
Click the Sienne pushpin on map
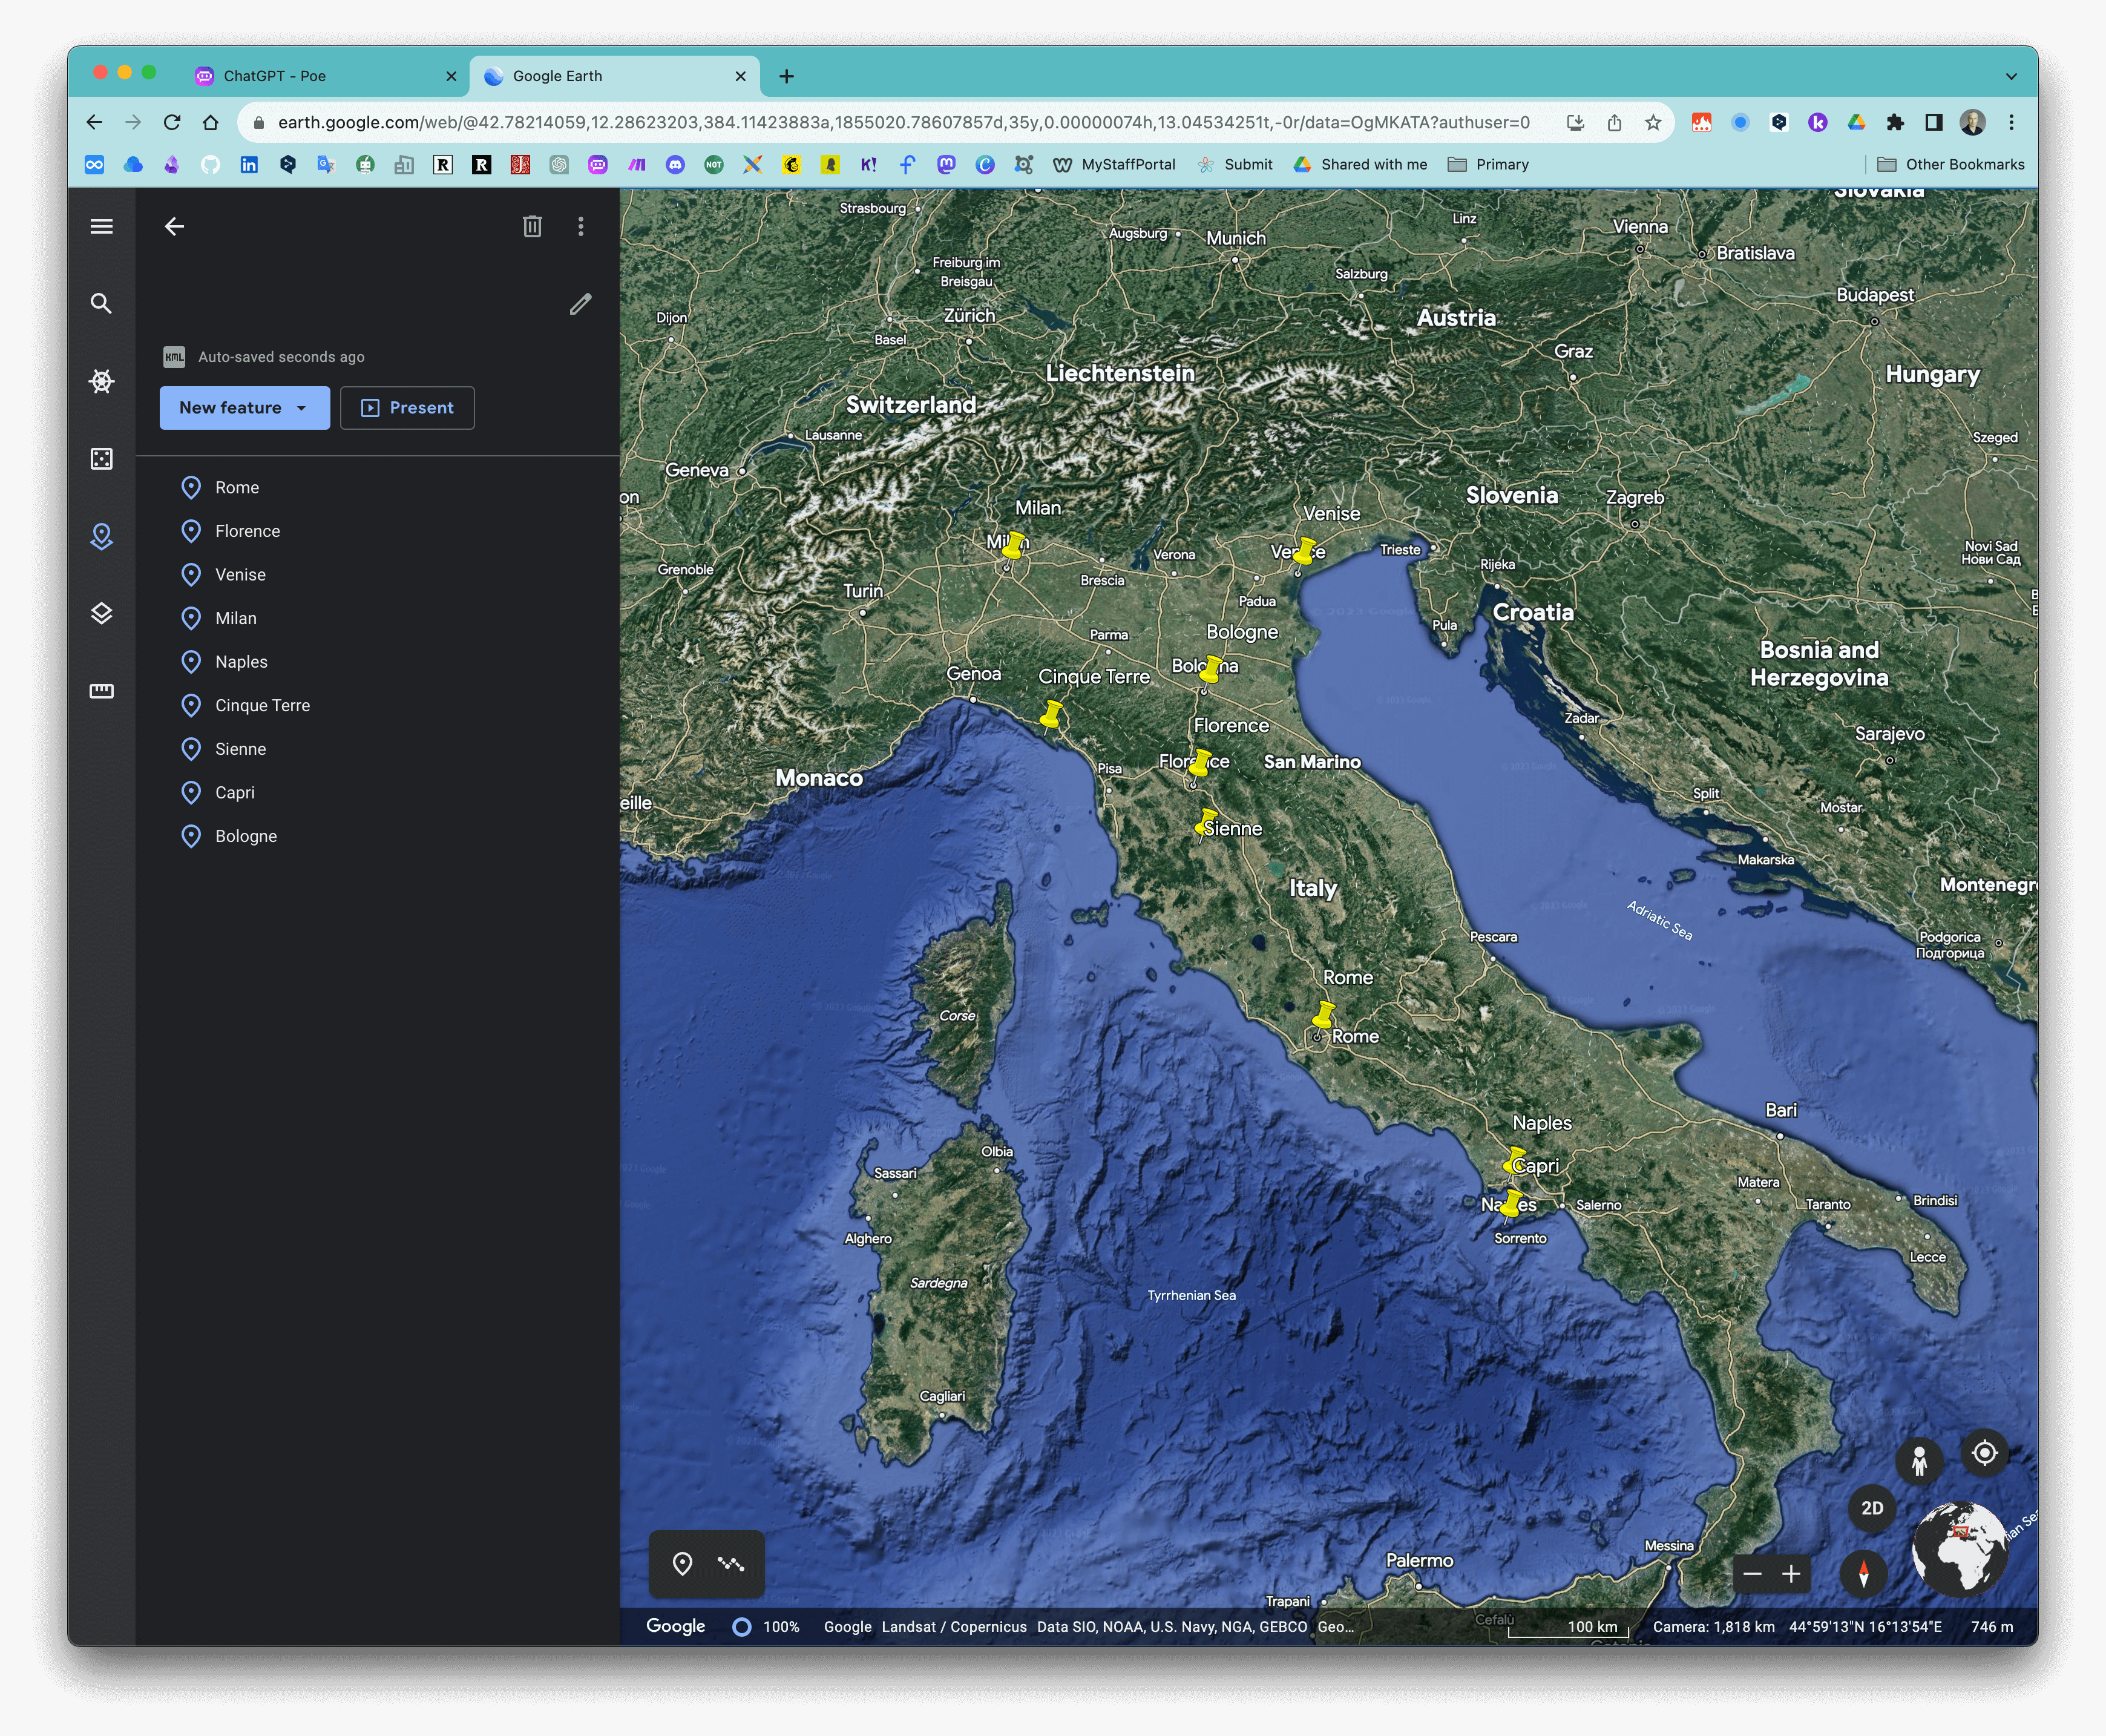click(1206, 824)
